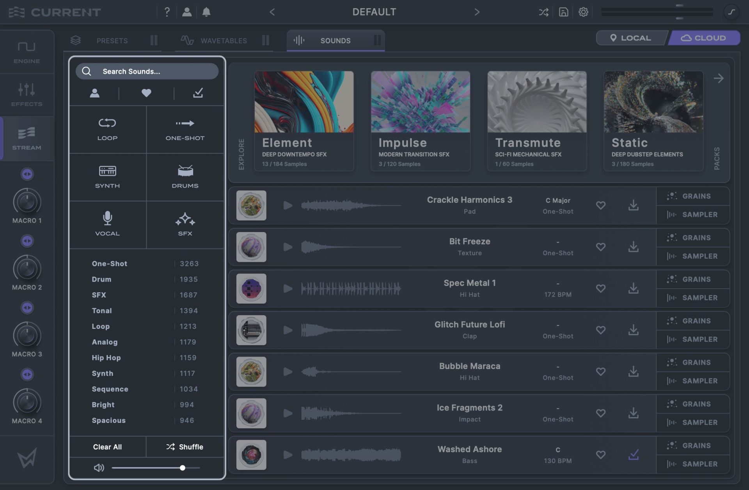
Task: Click the Presets tab handle bars
Action: (x=154, y=40)
